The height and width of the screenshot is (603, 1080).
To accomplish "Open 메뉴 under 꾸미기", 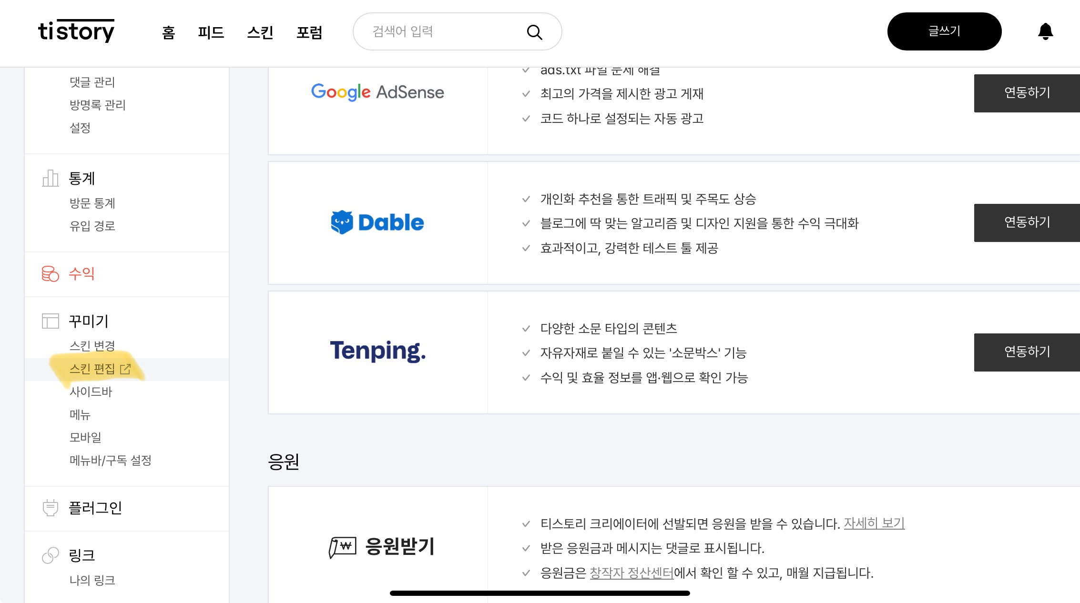I will coord(80,414).
